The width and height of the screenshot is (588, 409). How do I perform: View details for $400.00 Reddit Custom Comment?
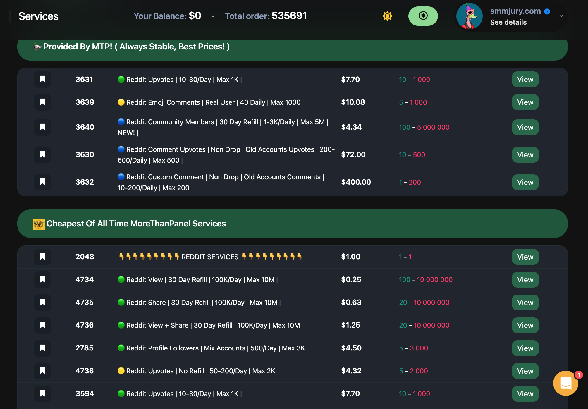tap(525, 182)
